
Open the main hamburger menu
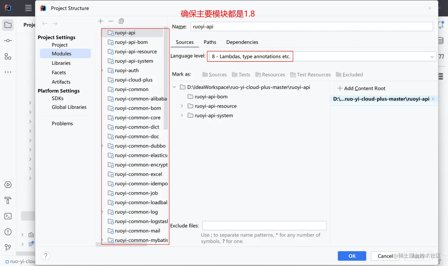coord(28,8)
